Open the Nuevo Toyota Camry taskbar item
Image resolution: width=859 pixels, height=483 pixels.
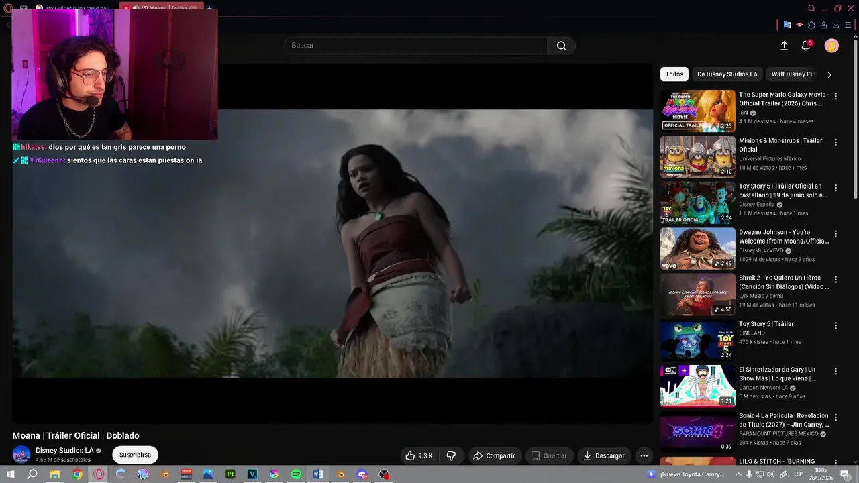pyautogui.click(x=687, y=474)
